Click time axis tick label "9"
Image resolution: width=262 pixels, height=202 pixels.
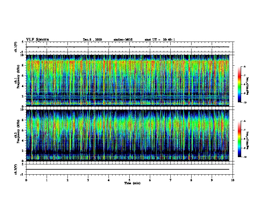pyautogui.click(x=212, y=180)
